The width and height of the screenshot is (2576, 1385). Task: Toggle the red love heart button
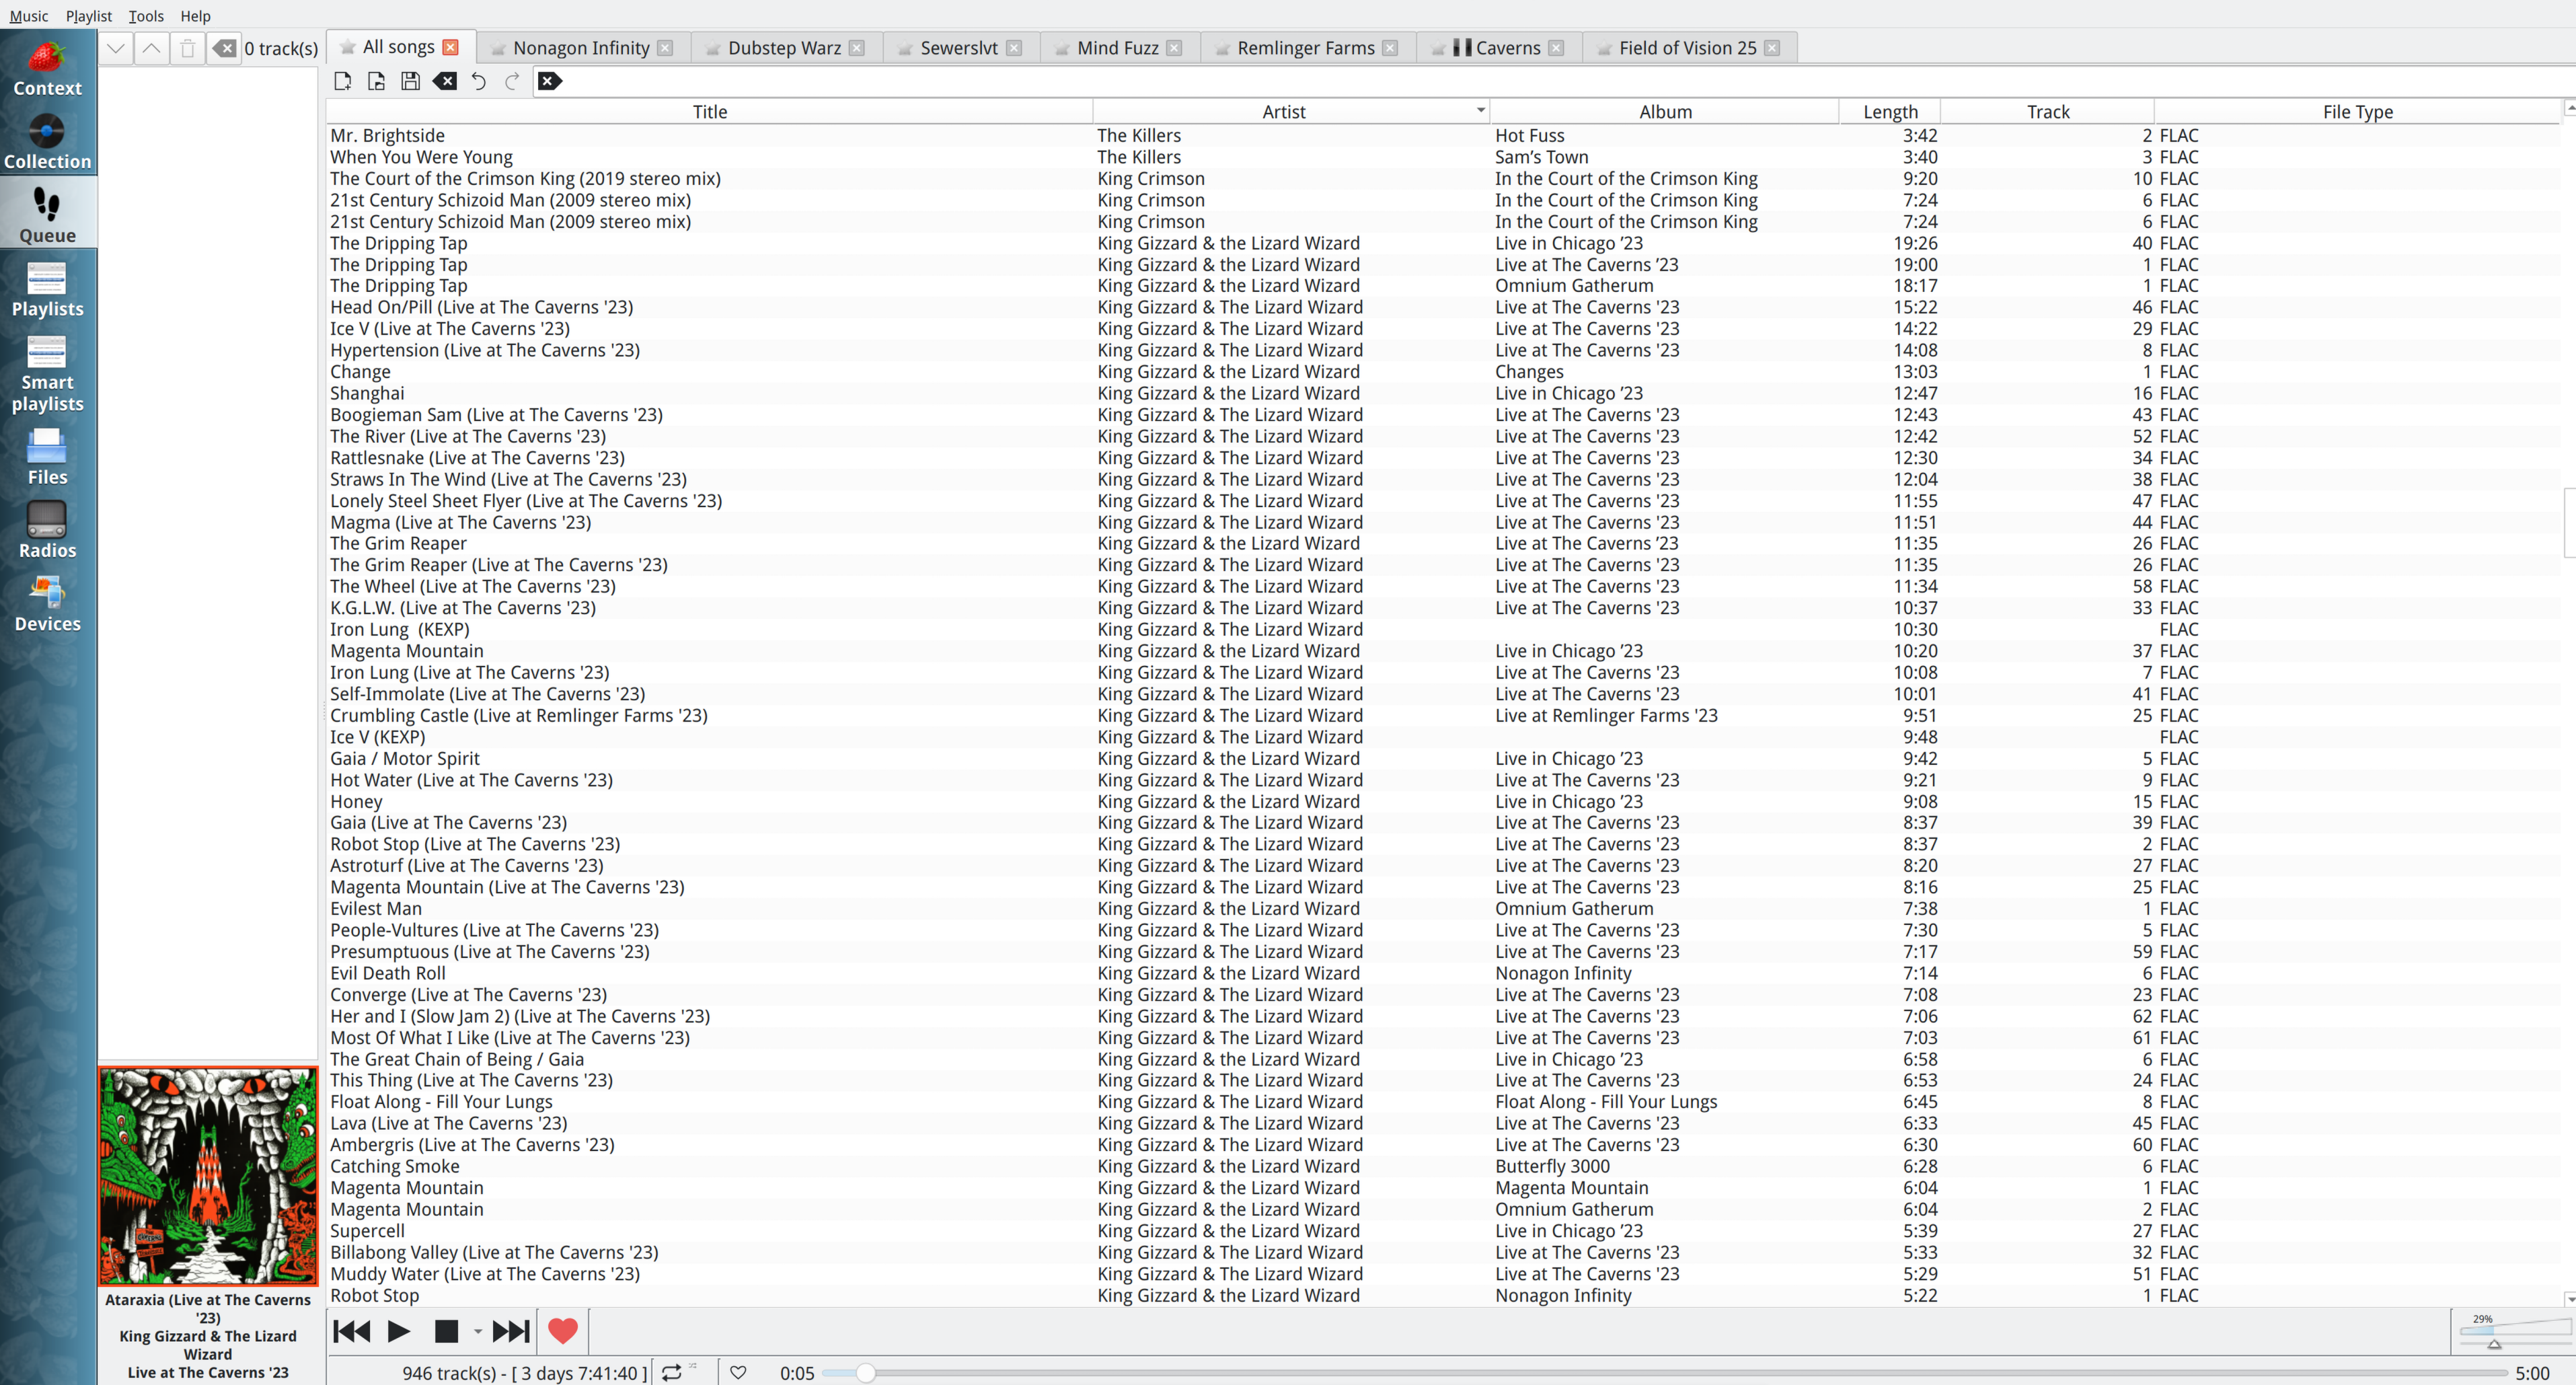pyautogui.click(x=563, y=1331)
